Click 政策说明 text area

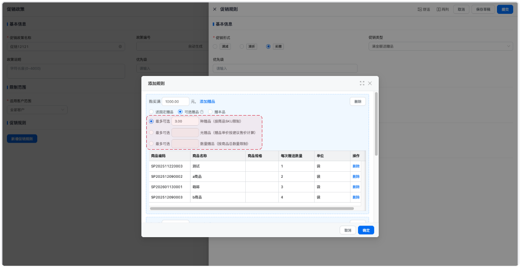tap(66, 71)
